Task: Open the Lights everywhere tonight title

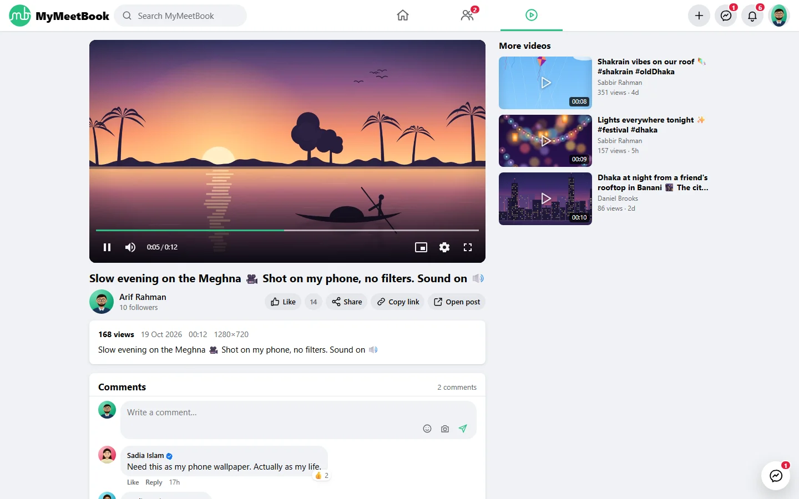Action: pos(651,125)
